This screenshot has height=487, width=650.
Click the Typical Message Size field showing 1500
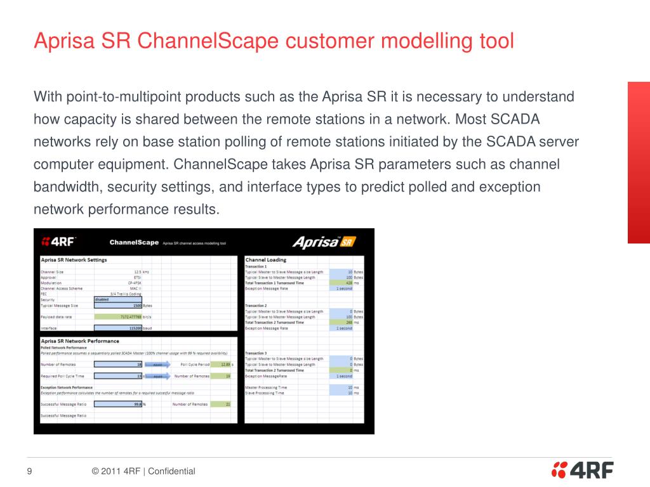(118, 306)
